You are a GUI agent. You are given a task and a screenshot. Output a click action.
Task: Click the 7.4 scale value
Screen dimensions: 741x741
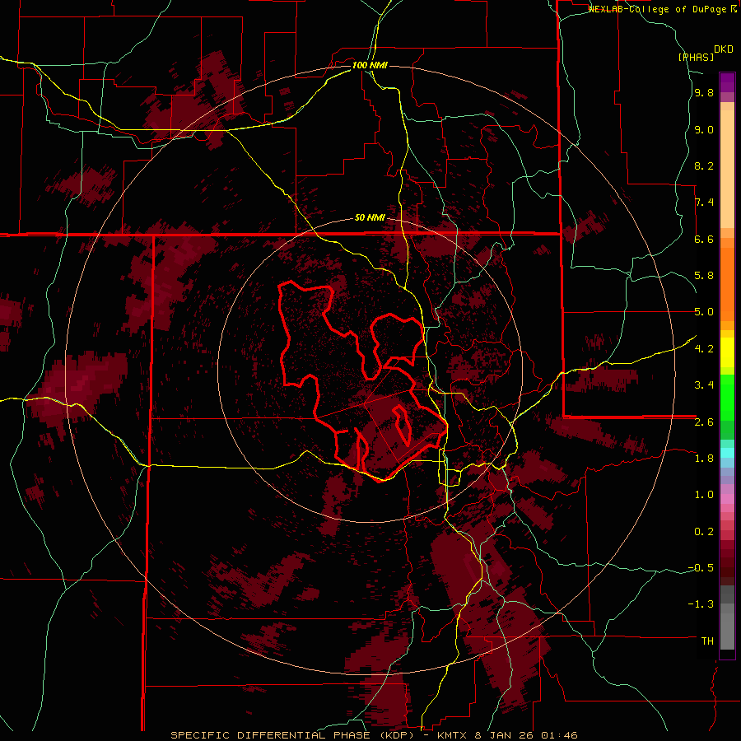[x=704, y=203]
